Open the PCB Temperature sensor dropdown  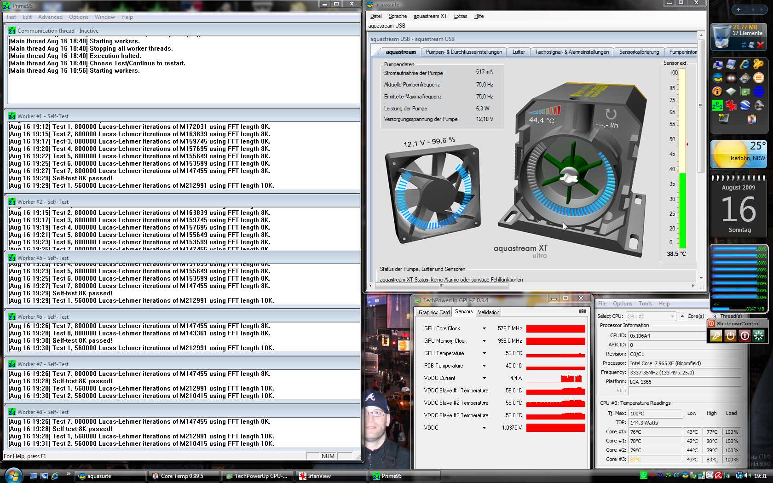click(x=484, y=366)
